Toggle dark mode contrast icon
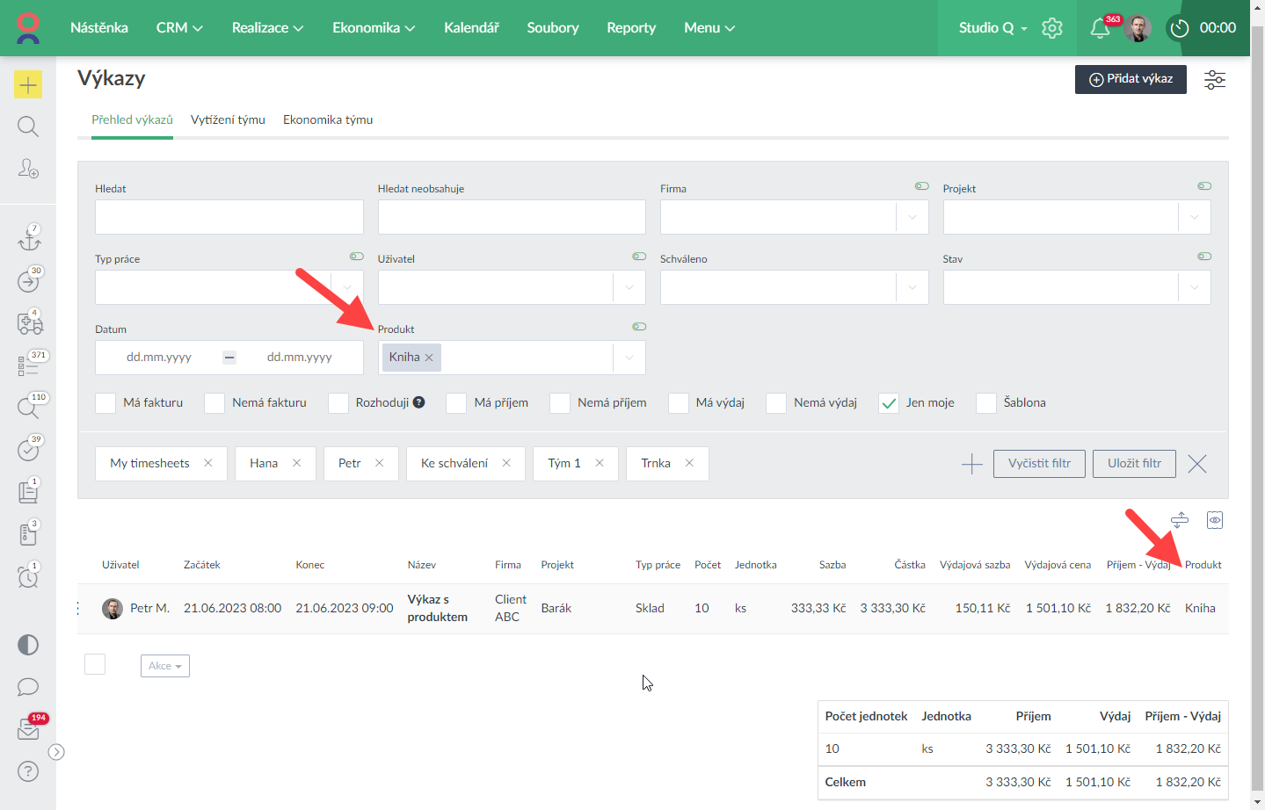Viewport: 1265px width, 810px height. coord(28,645)
